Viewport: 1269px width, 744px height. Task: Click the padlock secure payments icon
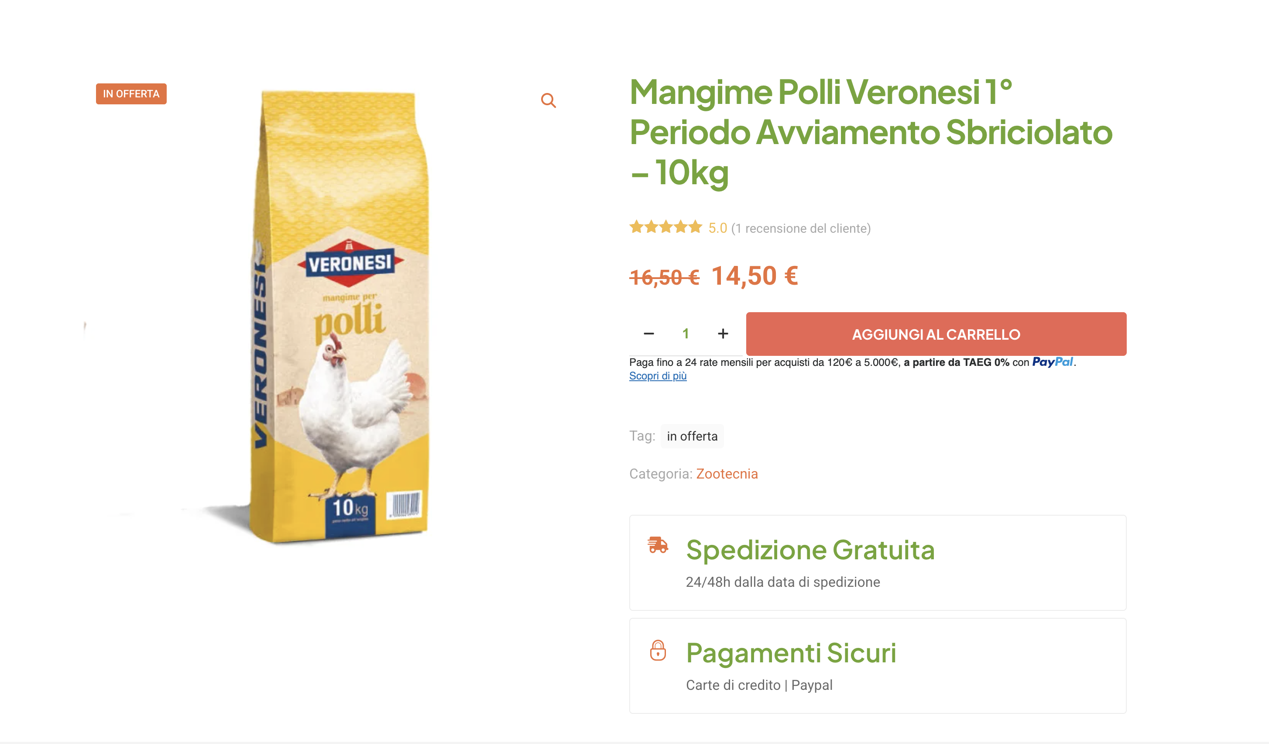coord(658,650)
